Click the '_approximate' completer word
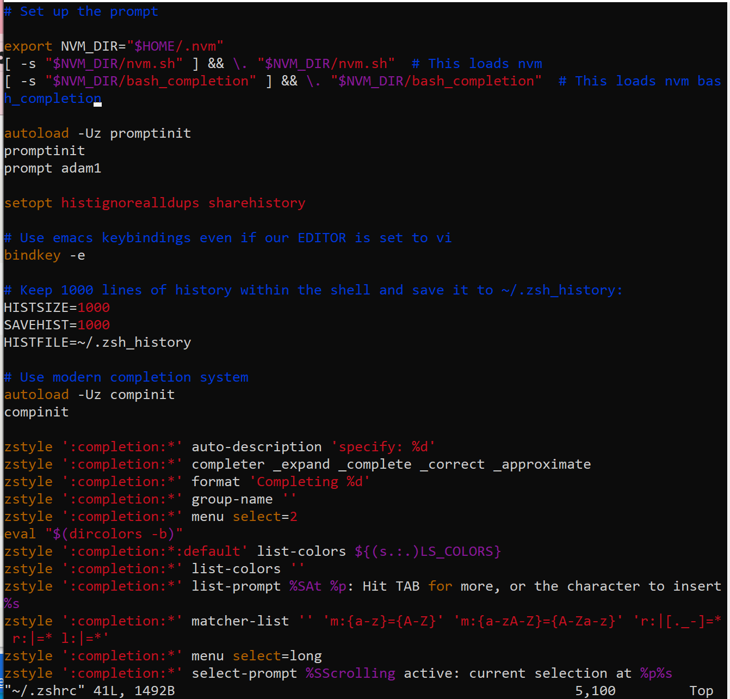This screenshot has height=699, width=730. click(542, 464)
